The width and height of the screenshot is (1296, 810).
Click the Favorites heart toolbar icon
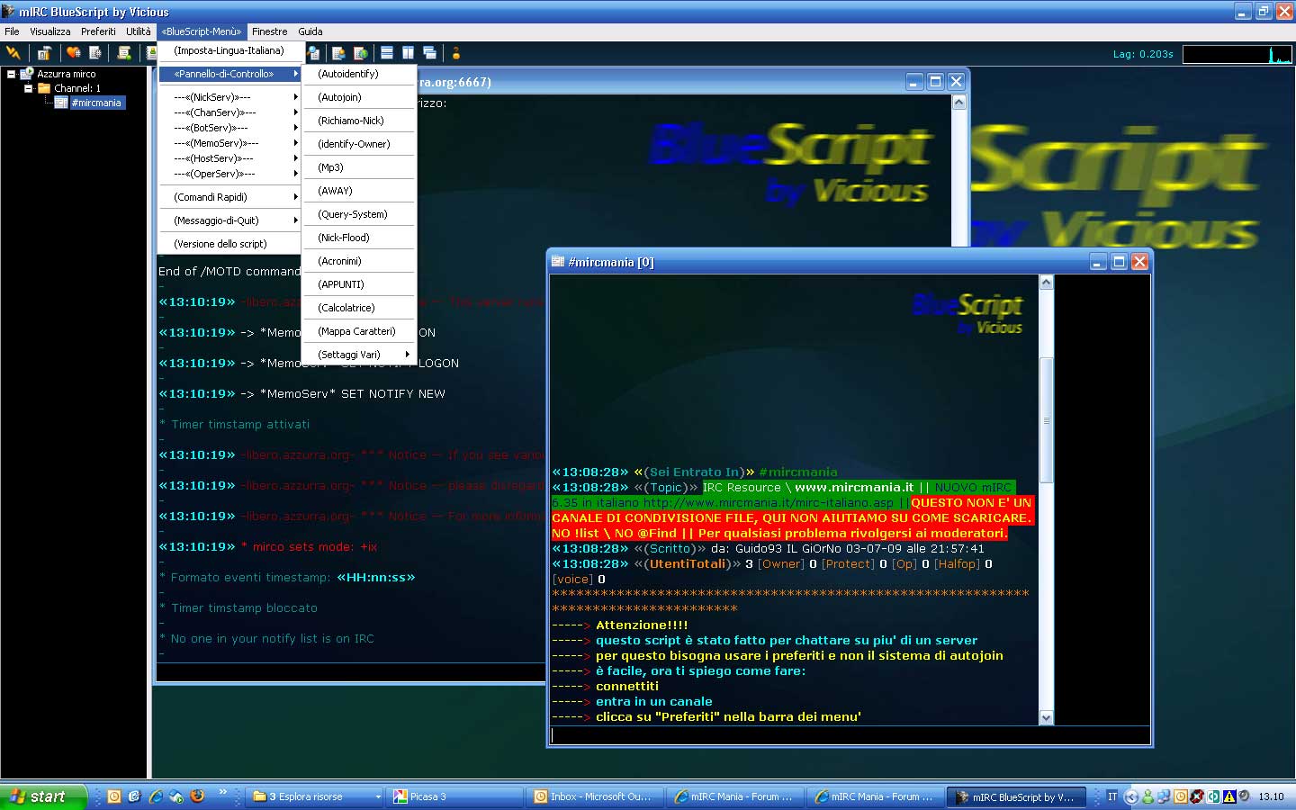coord(73,53)
